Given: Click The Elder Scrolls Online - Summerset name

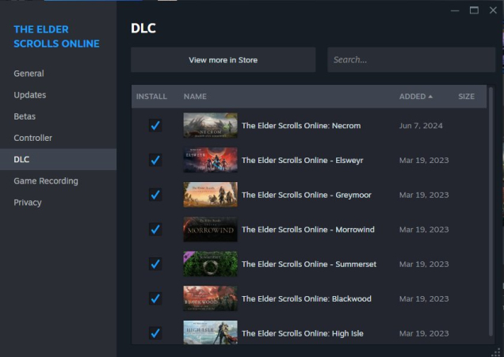Looking at the screenshot, I should [309, 264].
